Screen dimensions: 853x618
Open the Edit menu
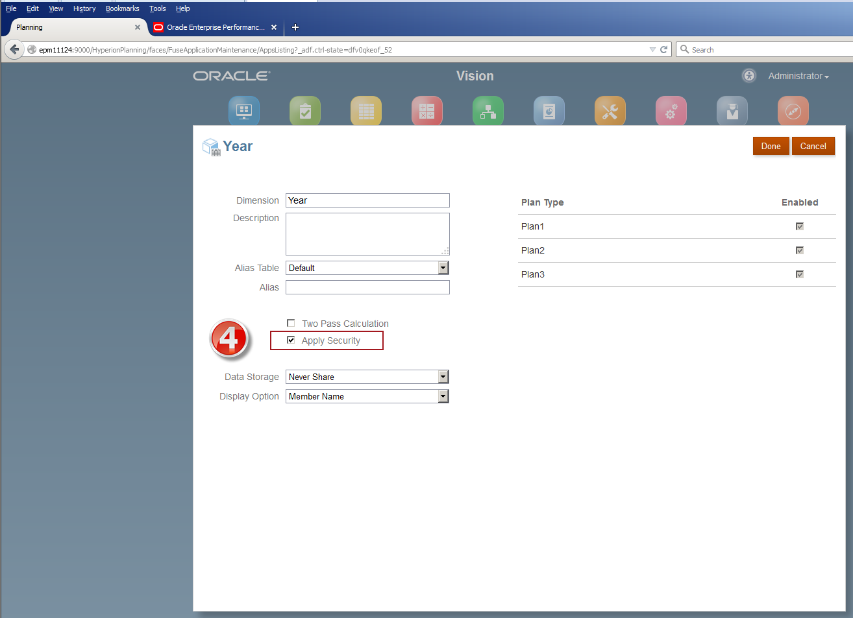[32, 8]
